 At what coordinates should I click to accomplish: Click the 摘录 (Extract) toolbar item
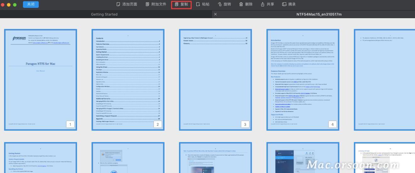click(289, 4)
